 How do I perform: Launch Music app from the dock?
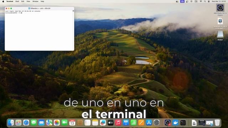[118, 123]
